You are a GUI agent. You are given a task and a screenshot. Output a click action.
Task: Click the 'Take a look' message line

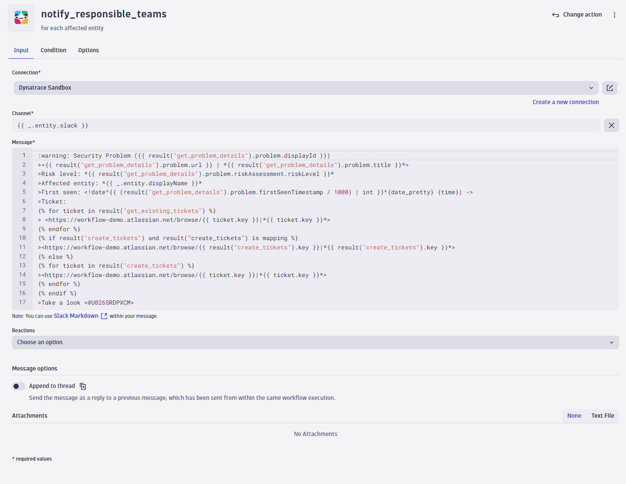coord(86,303)
